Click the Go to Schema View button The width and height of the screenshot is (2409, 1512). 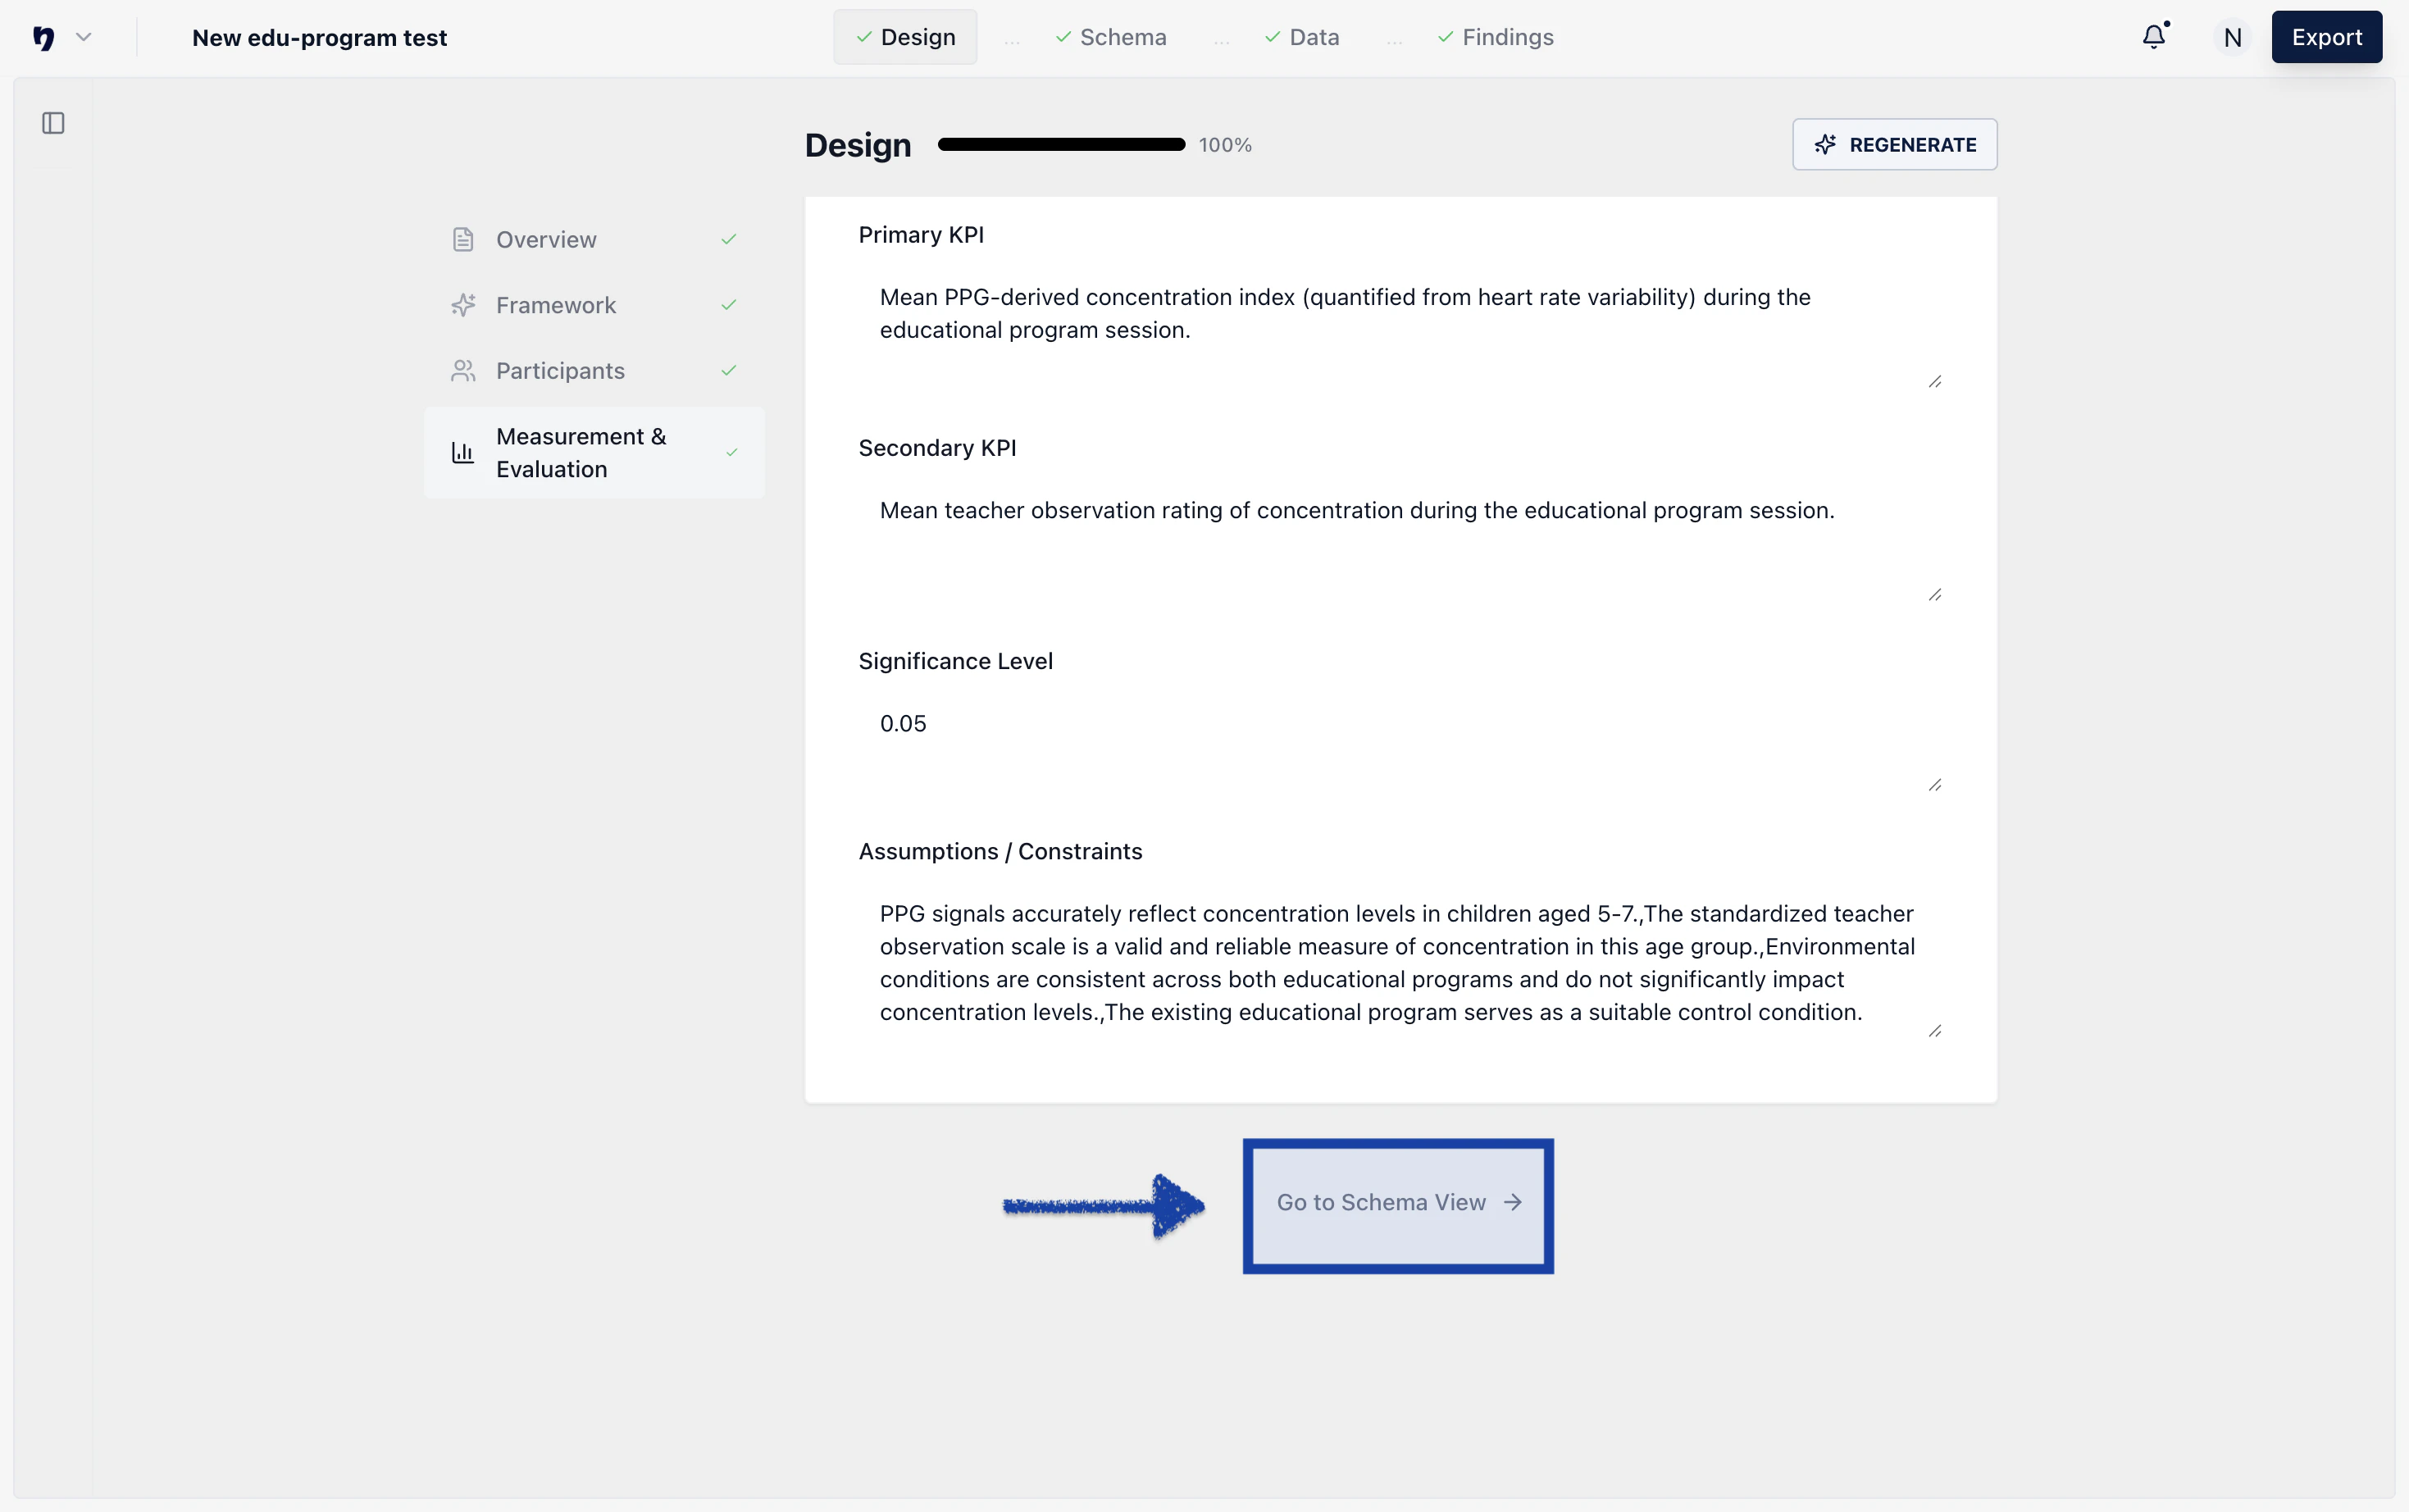pyautogui.click(x=1398, y=1203)
